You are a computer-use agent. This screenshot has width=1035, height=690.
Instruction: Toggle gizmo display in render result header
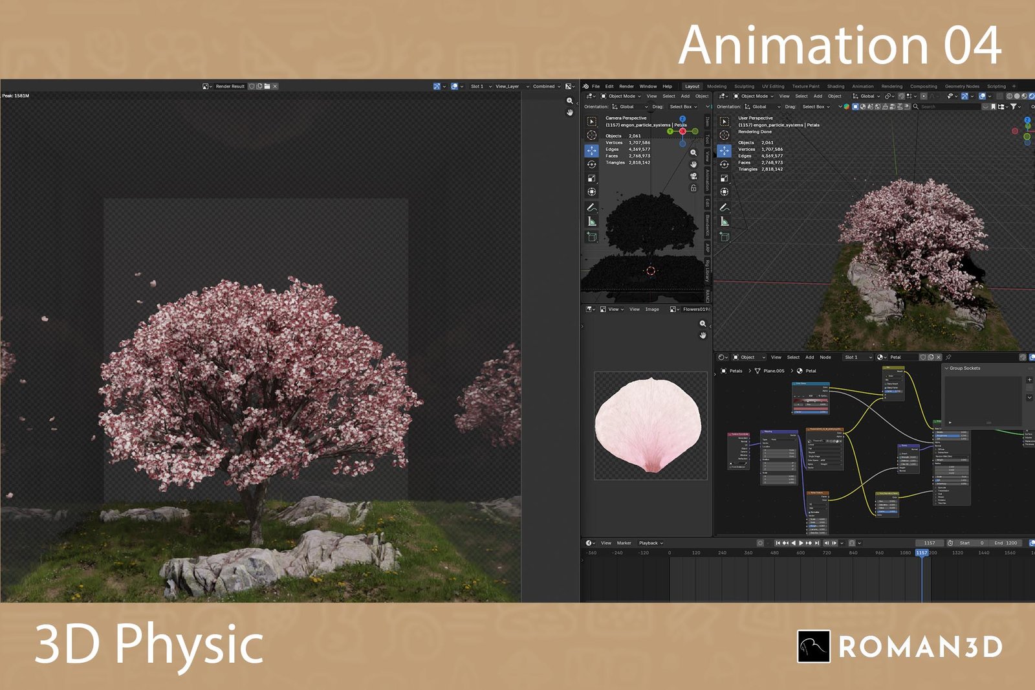tap(437, 86)
